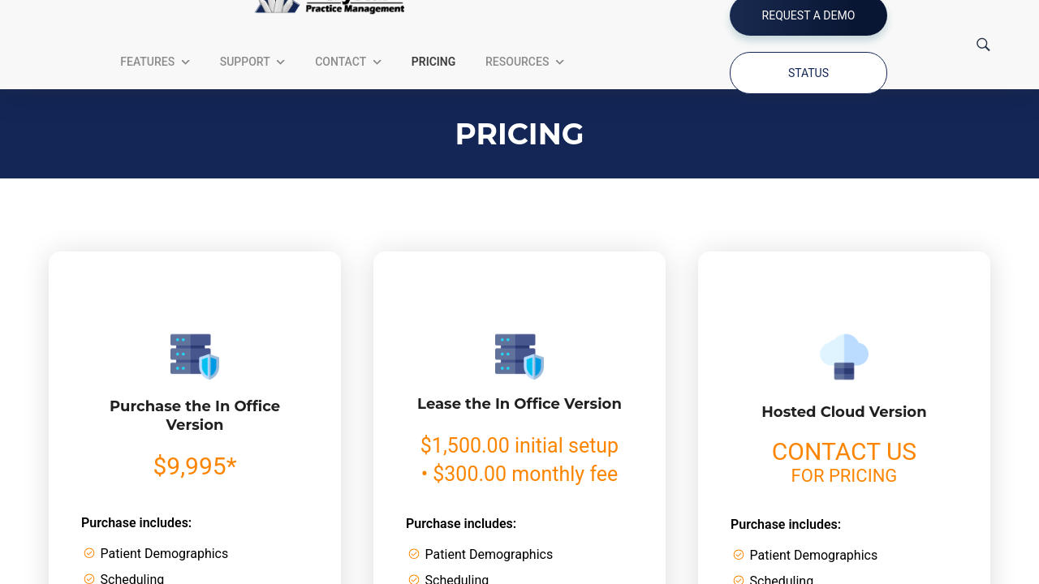Click 'Purchase includes:' in the Purchase card
The width and height of the screenshot is (1039, 584).
[x=136, y=523]
